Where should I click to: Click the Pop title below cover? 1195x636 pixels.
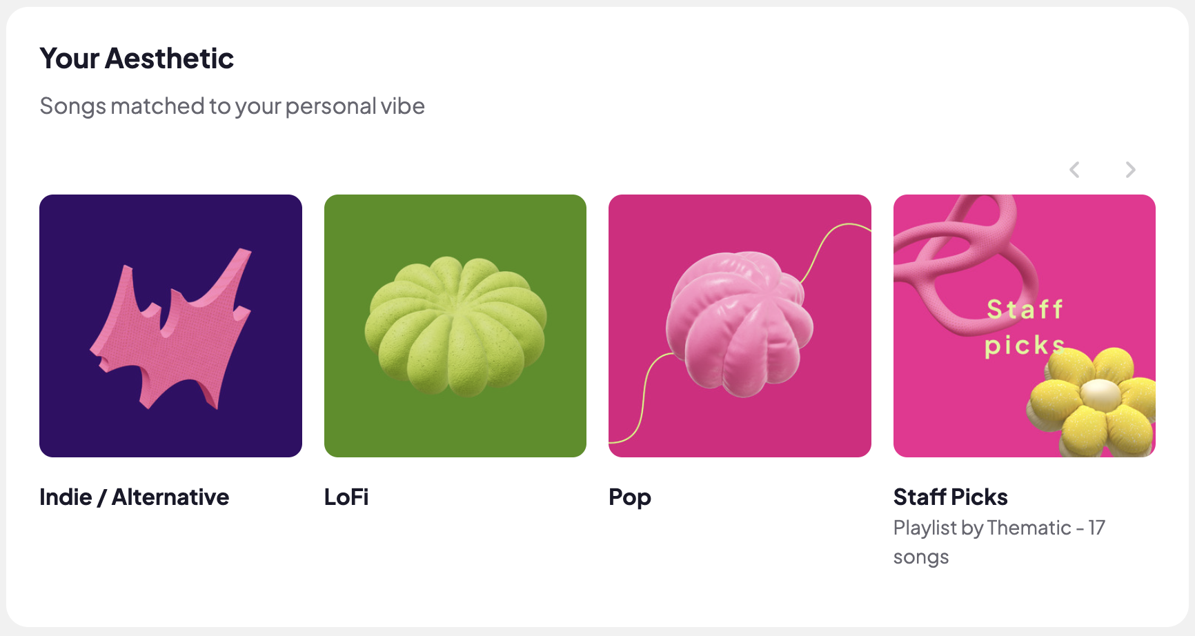tap(630, 497)
